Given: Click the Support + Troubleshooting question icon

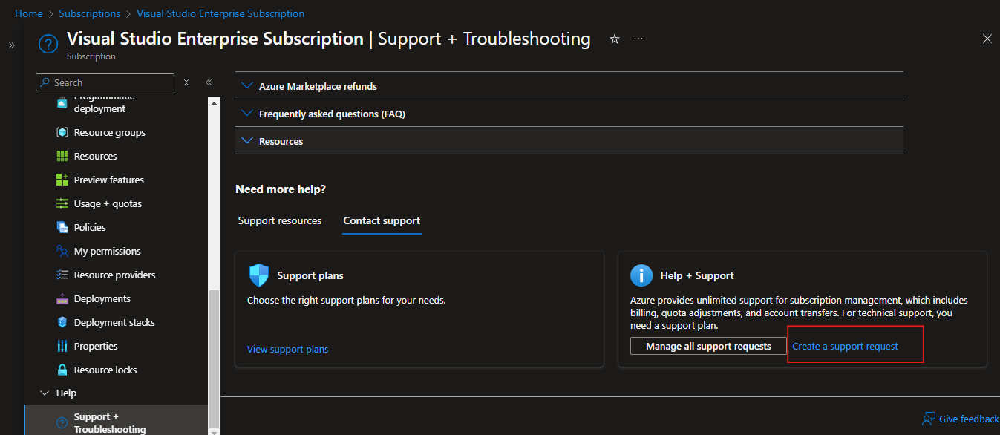Looking at the screenshot, I should [x=62, y=423].
